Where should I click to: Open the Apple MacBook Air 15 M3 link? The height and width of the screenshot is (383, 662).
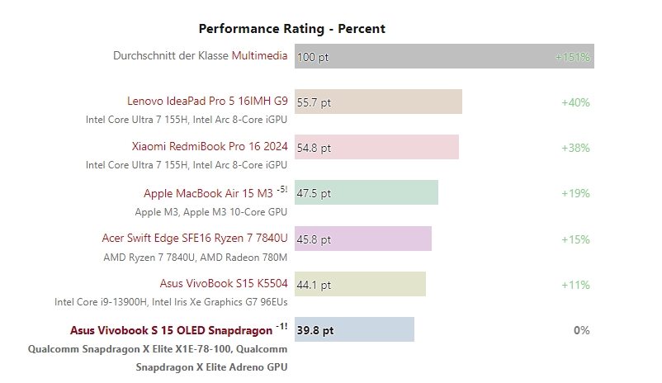(x=208, y=193)
